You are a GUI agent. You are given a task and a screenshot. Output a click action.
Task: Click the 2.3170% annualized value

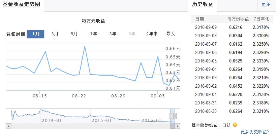coord(262,27)
